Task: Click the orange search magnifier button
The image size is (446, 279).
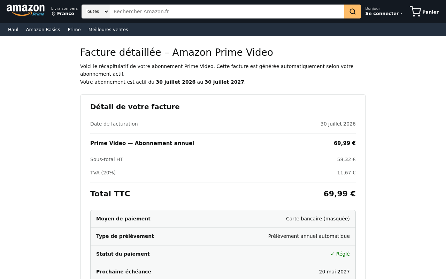Action: (x=353, y=12)
